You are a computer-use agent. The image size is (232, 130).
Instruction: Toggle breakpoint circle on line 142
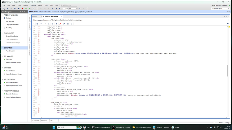click(x=39, y=27)
